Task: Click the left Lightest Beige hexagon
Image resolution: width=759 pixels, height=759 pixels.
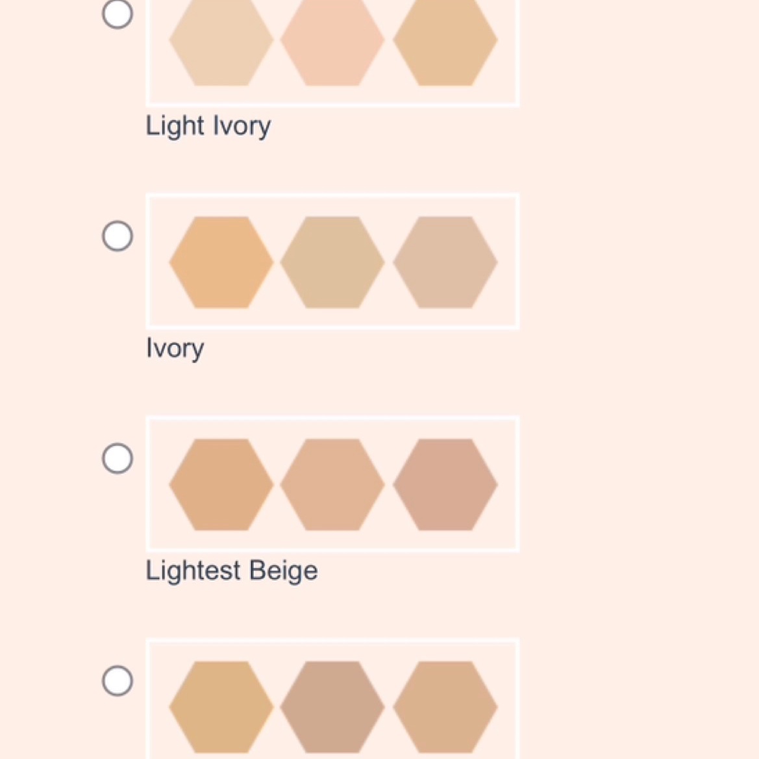Action: 221,485
